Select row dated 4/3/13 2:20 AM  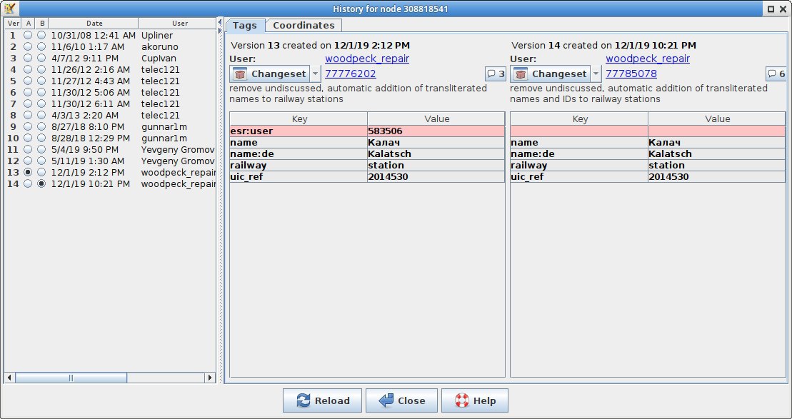point(110,116)
